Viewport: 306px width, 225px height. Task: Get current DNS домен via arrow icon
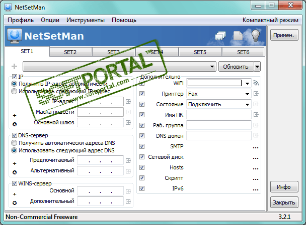tap(256, 135)
